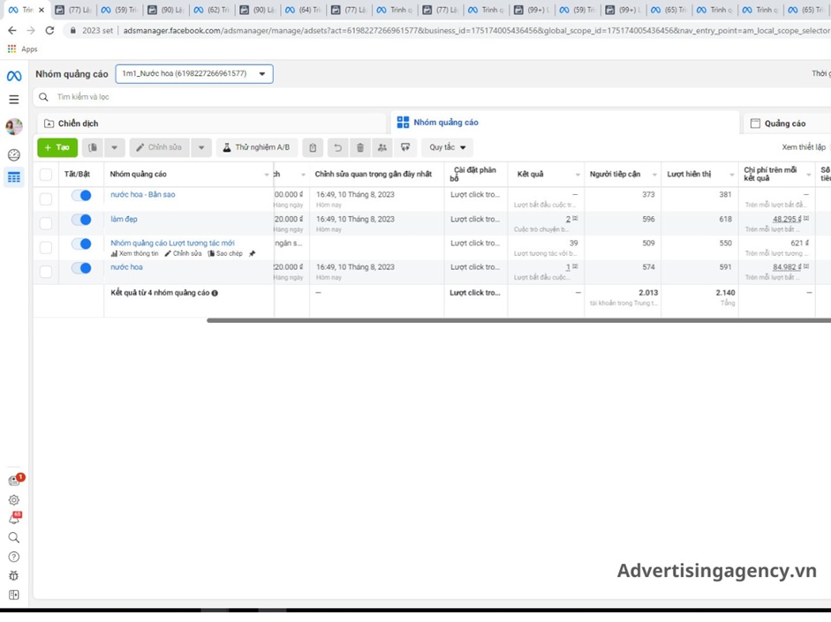Click the green "Tạo" create button
Image resolution: width=831 pixels, height=622 pixels.
click(57, 147)
